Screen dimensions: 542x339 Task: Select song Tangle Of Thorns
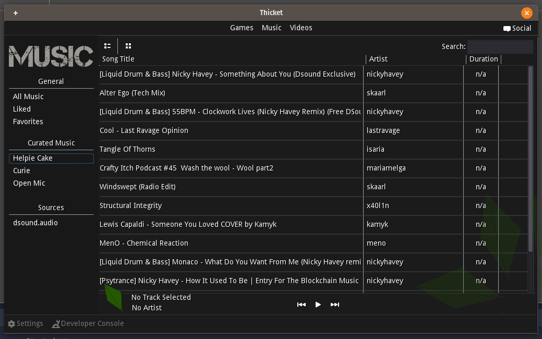pyautogui.click(x=127, y=149)
